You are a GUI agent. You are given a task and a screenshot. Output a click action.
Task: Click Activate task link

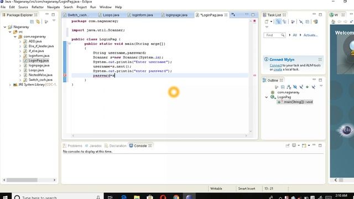pos(310,35)
